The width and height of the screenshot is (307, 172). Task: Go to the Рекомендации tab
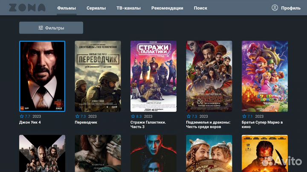coord(167,8)
